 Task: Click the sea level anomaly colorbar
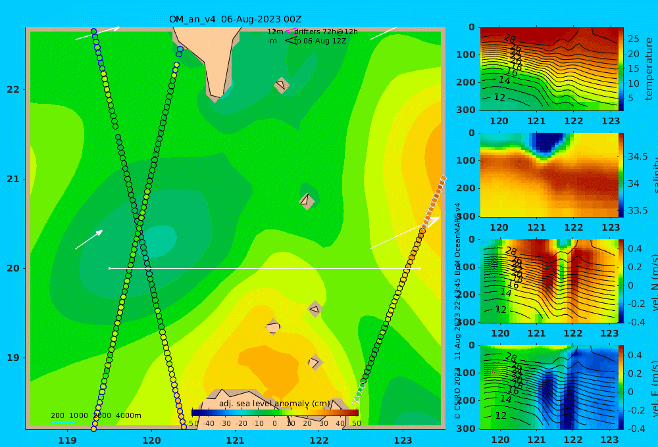275,413
